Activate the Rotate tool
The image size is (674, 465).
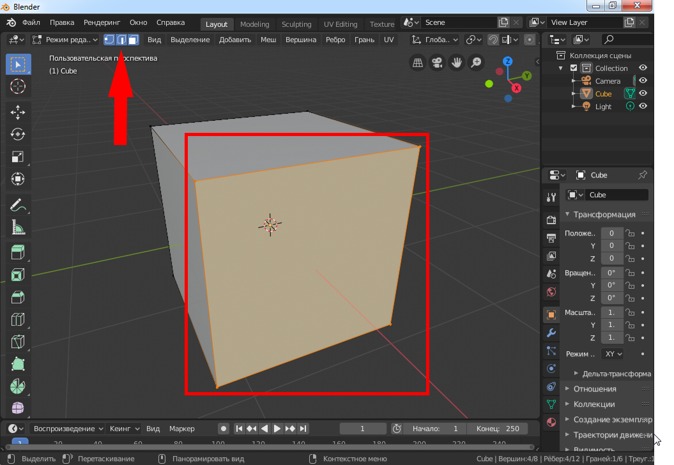pos(18,134)
